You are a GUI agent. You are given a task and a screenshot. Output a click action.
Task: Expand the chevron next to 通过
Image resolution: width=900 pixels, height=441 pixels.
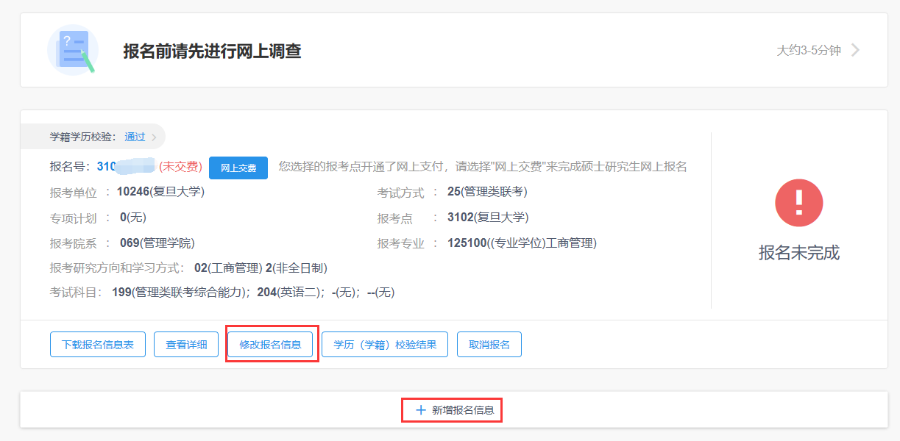[154, 137]
